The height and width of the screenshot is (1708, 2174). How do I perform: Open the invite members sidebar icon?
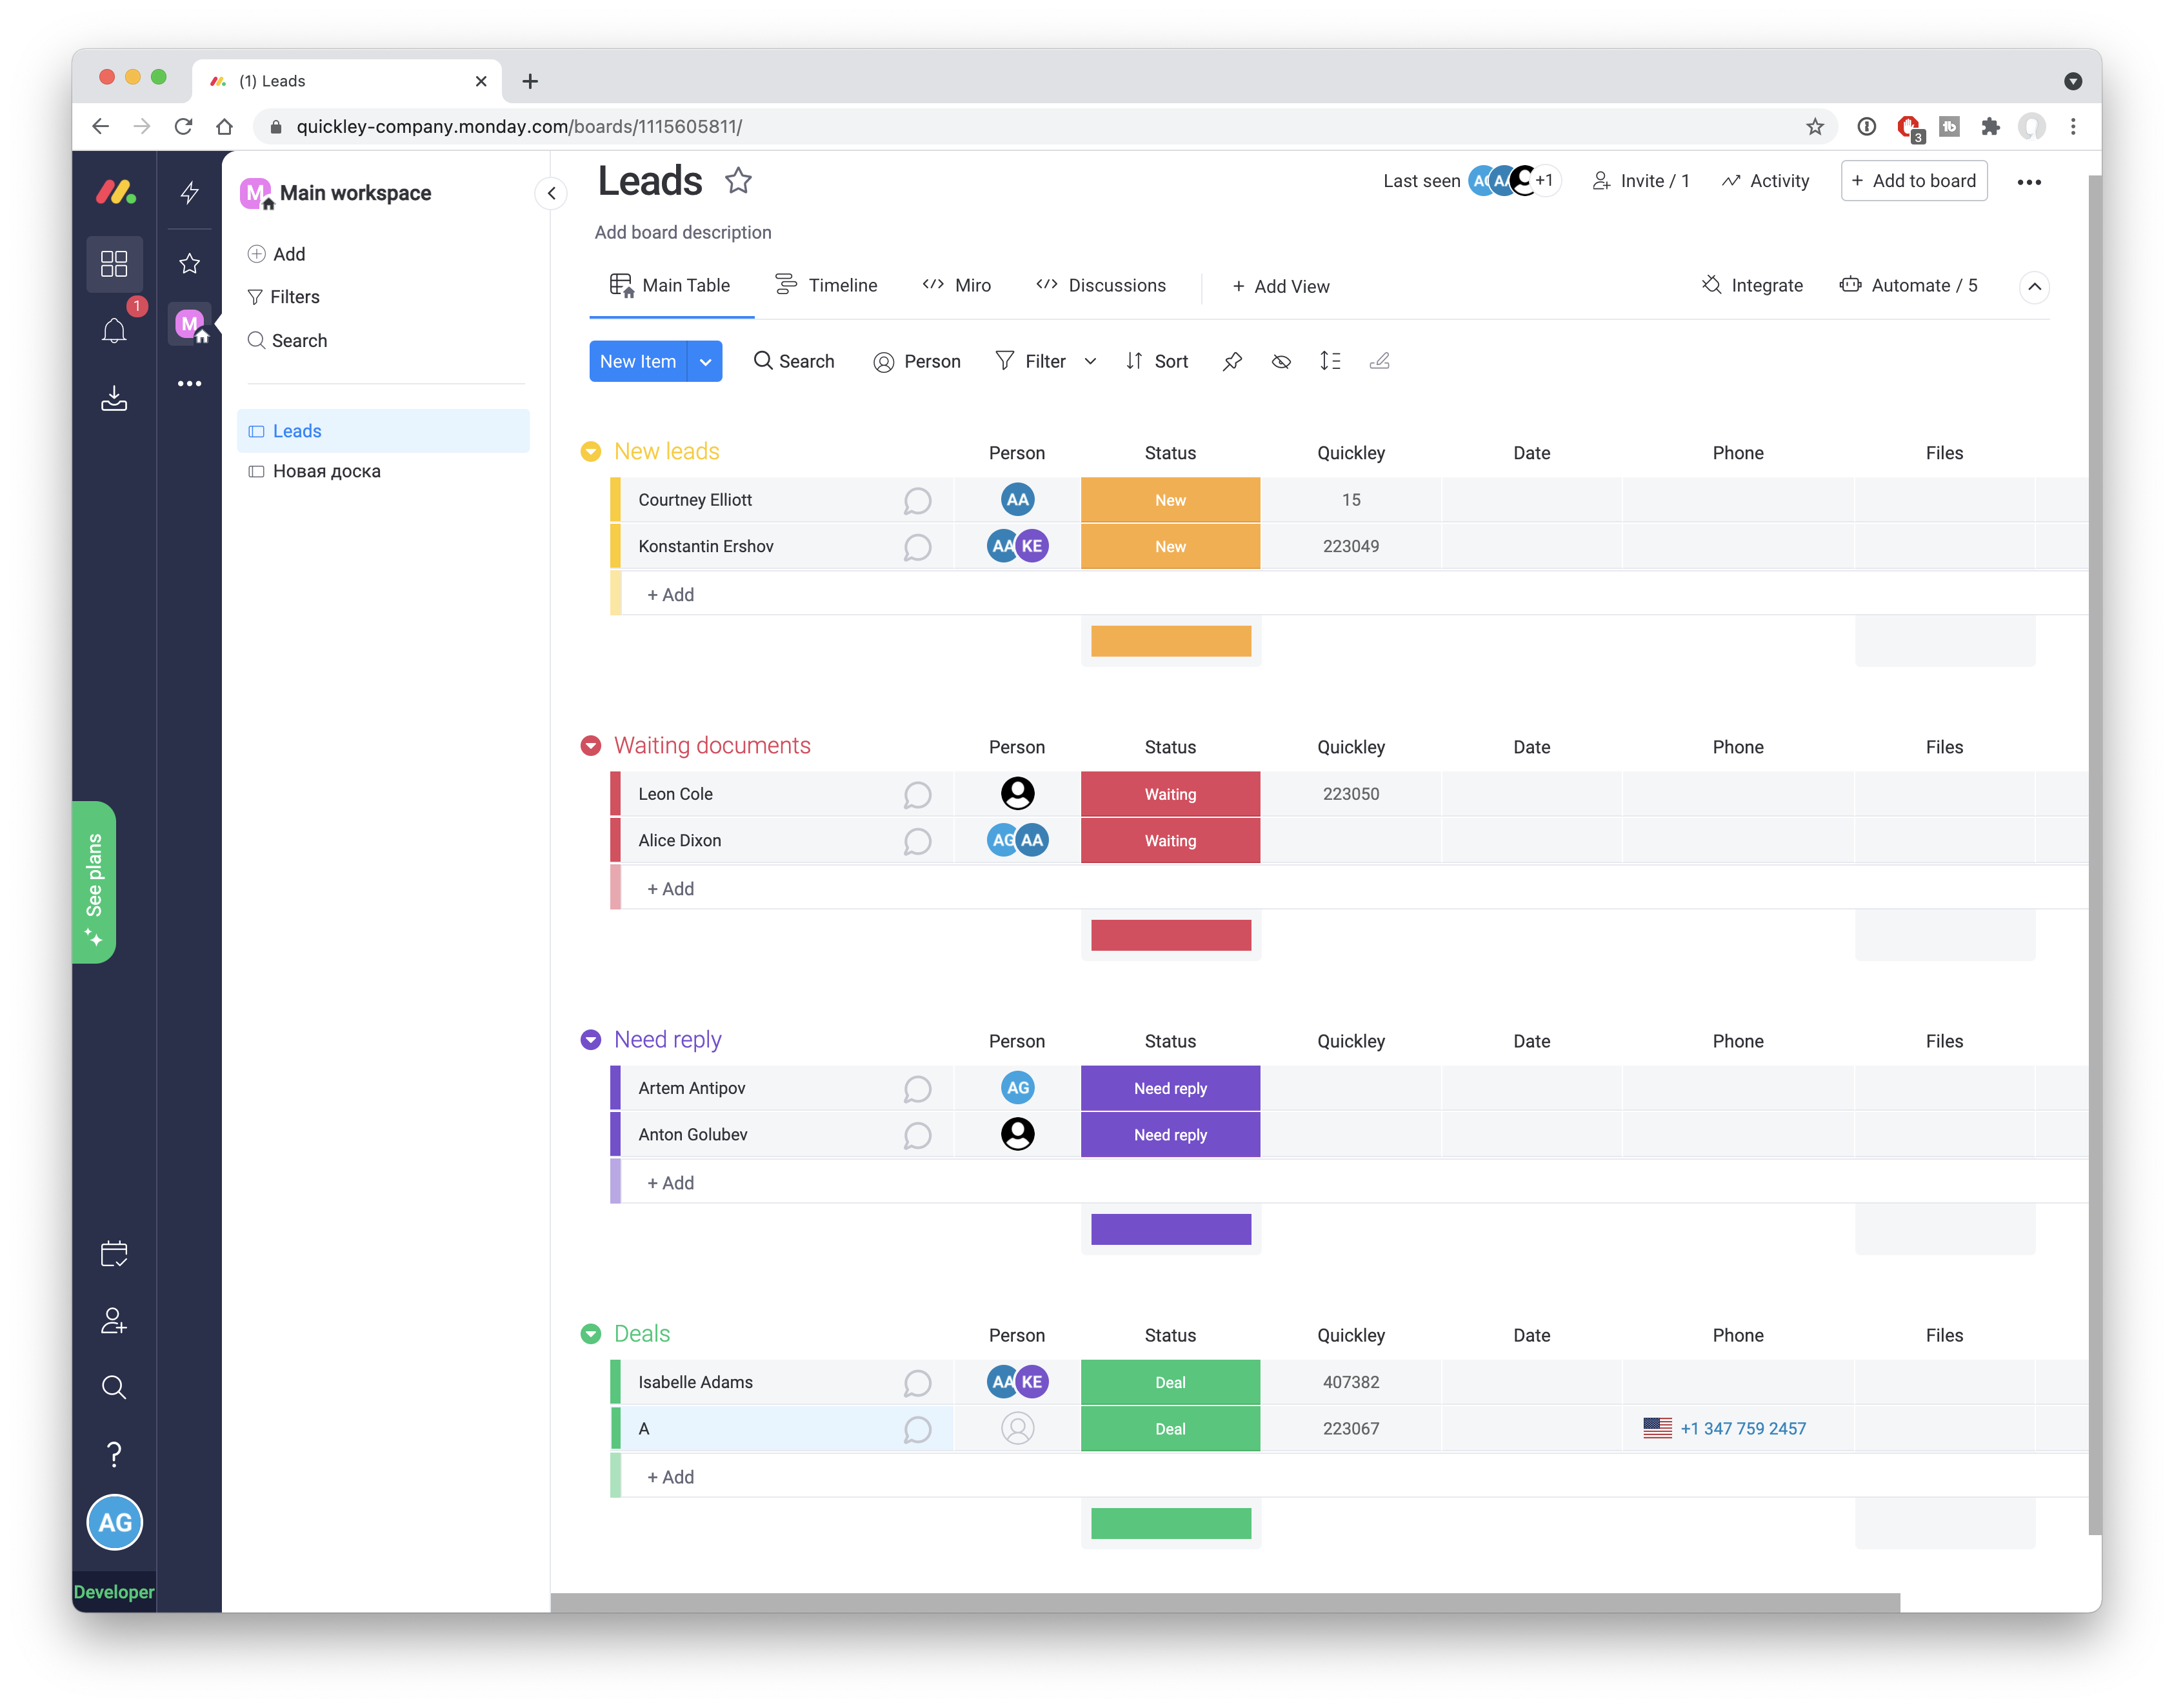(x=114, y=1321)
